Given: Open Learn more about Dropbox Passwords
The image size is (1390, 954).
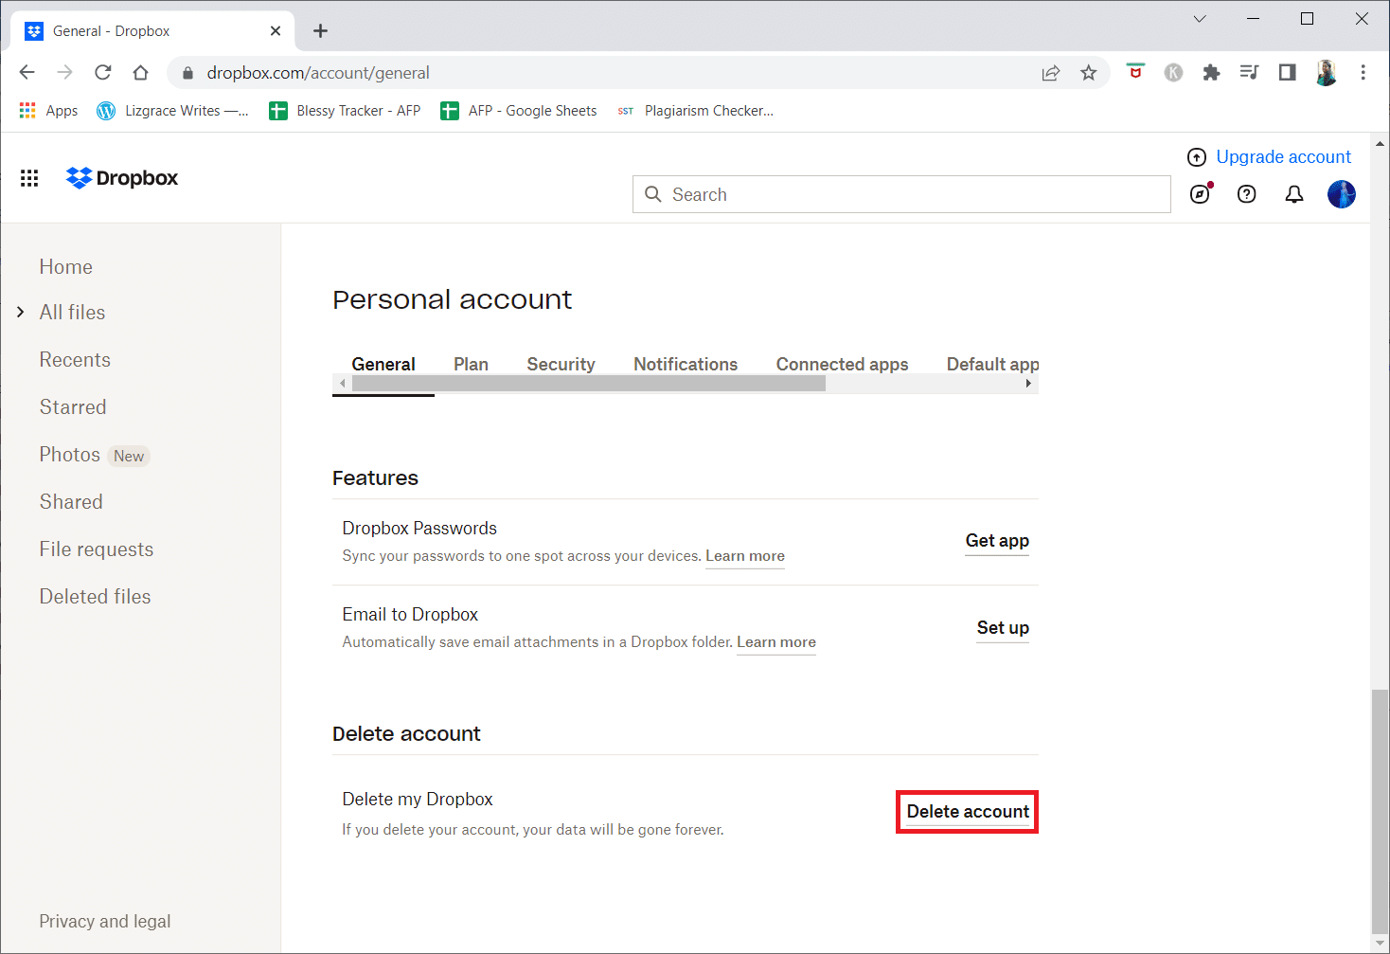Looking at the screenshot, I should pyautogui.click(x=745, y=556).
